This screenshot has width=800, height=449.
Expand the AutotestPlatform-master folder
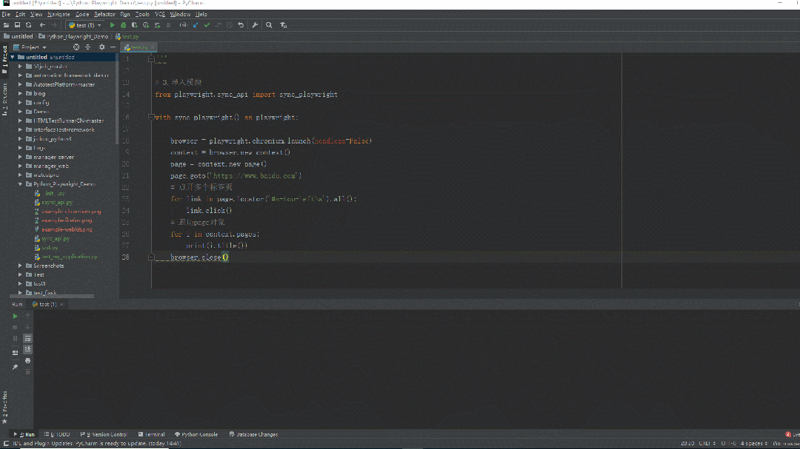pyautogui.click(x=21, y=84)
